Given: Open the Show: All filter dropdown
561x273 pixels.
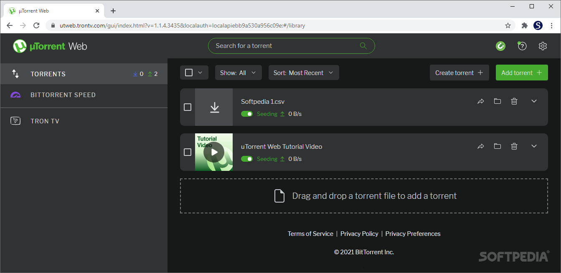Looking at the screenshot, I should pos(239,73).
